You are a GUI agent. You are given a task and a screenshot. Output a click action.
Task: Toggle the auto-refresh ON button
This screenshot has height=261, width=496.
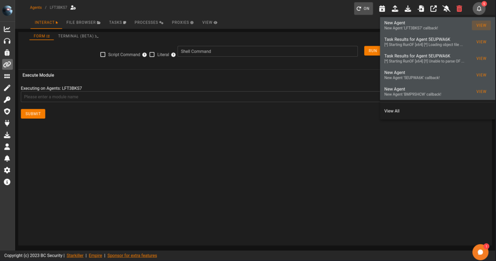point(363,8)
